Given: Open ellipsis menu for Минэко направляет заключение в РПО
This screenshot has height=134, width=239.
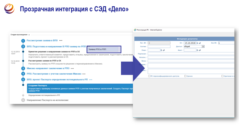Looking at the screenshot, I should 72,68.
